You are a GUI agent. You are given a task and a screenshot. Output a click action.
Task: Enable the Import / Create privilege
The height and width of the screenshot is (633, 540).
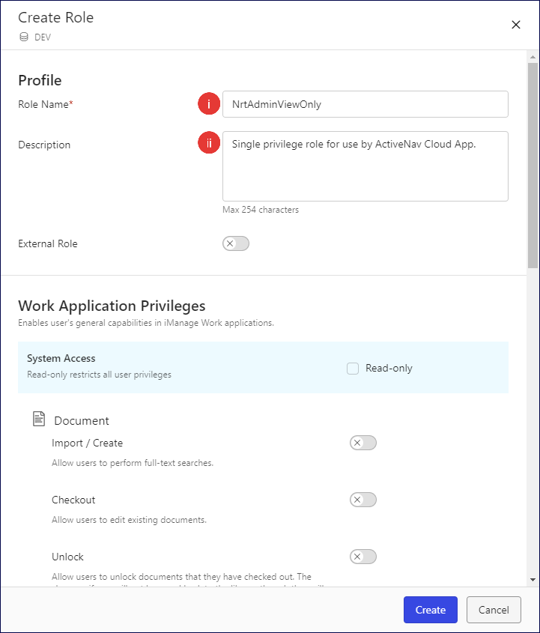[362, 443]
